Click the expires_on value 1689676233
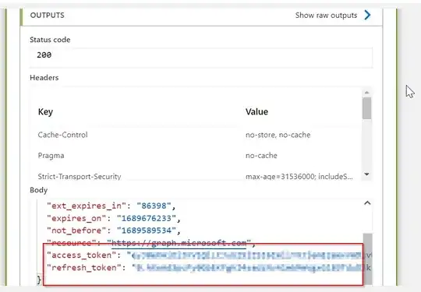The image size is (421, 292). [147, 218]
